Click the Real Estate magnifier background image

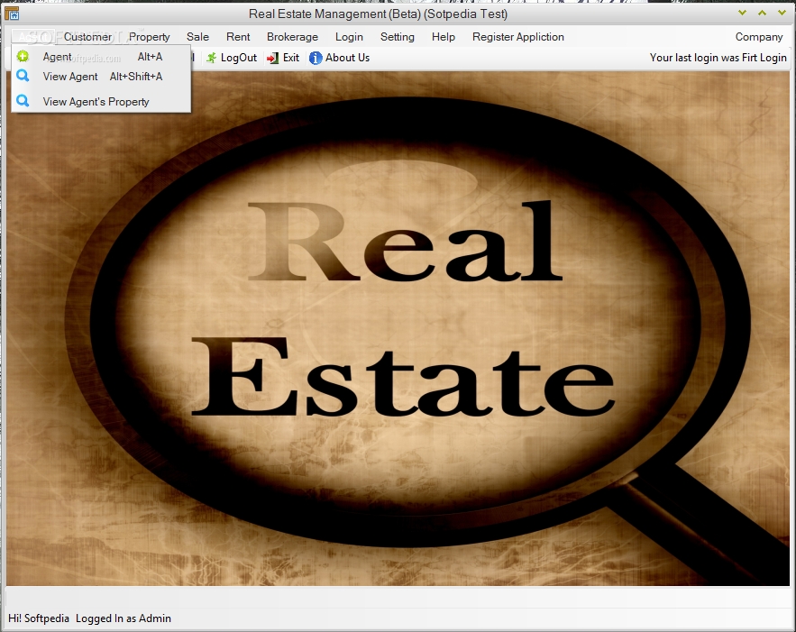(x=398, y=328)
